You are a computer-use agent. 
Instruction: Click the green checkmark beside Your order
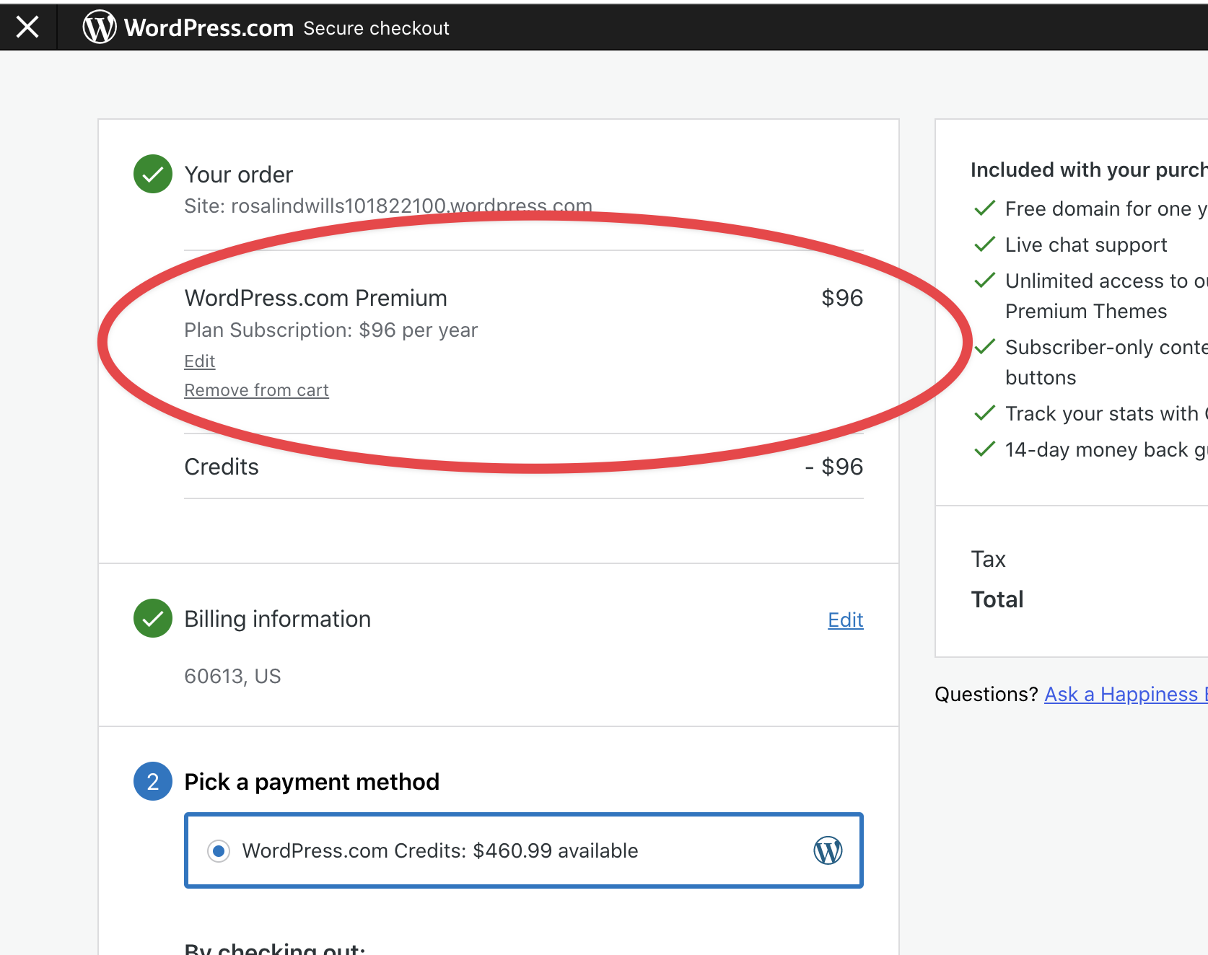pos(152,174)
